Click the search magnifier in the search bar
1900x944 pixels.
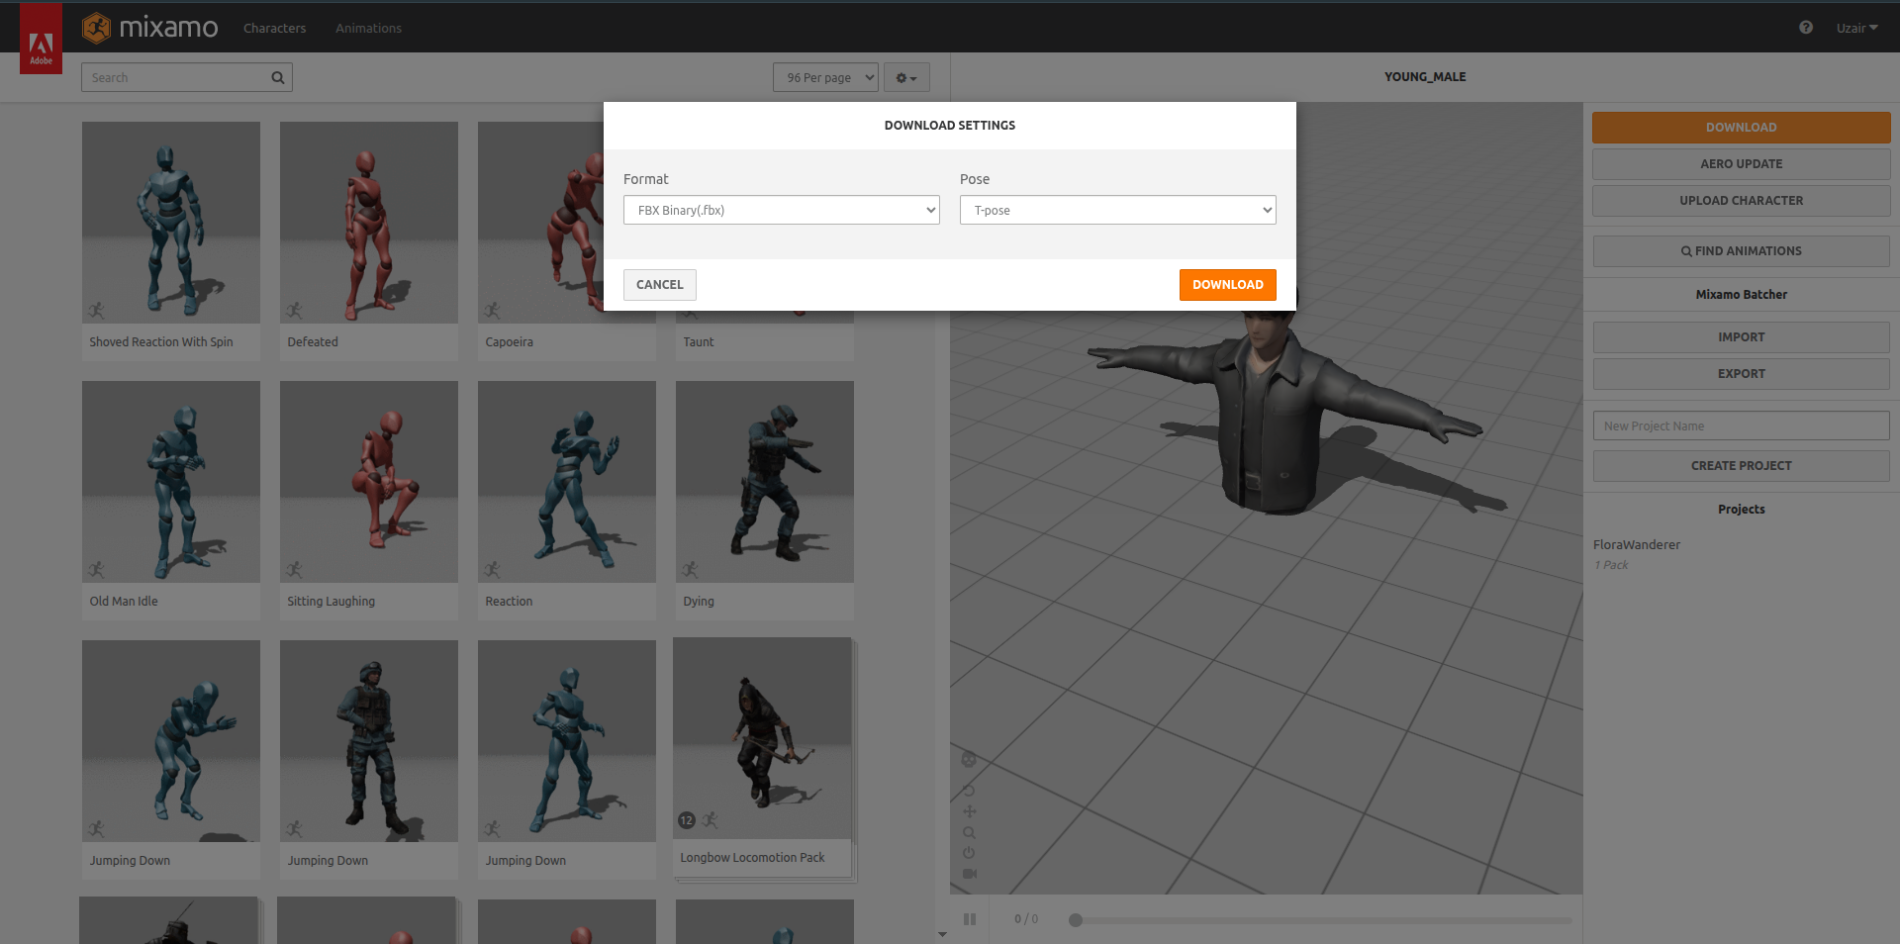pos(277,76)
